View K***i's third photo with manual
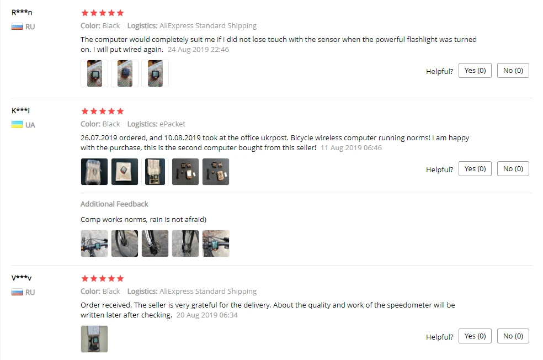 (155, 172)
